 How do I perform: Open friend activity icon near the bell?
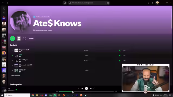pyautogui.click(x=152, y=3)
